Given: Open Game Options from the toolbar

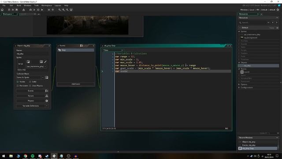Looking at the screenshot, I should click(49, 10).
